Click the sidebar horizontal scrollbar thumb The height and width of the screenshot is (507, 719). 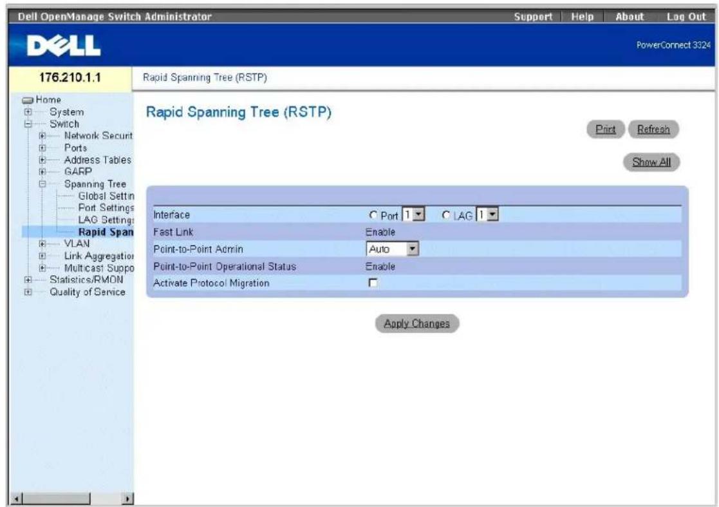click(56, 499)
